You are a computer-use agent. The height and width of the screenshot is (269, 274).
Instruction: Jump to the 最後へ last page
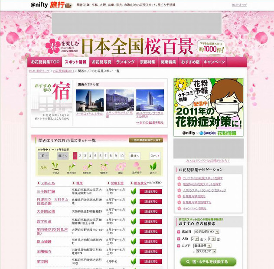[135, 156]
